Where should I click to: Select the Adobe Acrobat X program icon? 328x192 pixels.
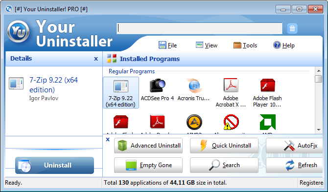[x=231, y=85]
